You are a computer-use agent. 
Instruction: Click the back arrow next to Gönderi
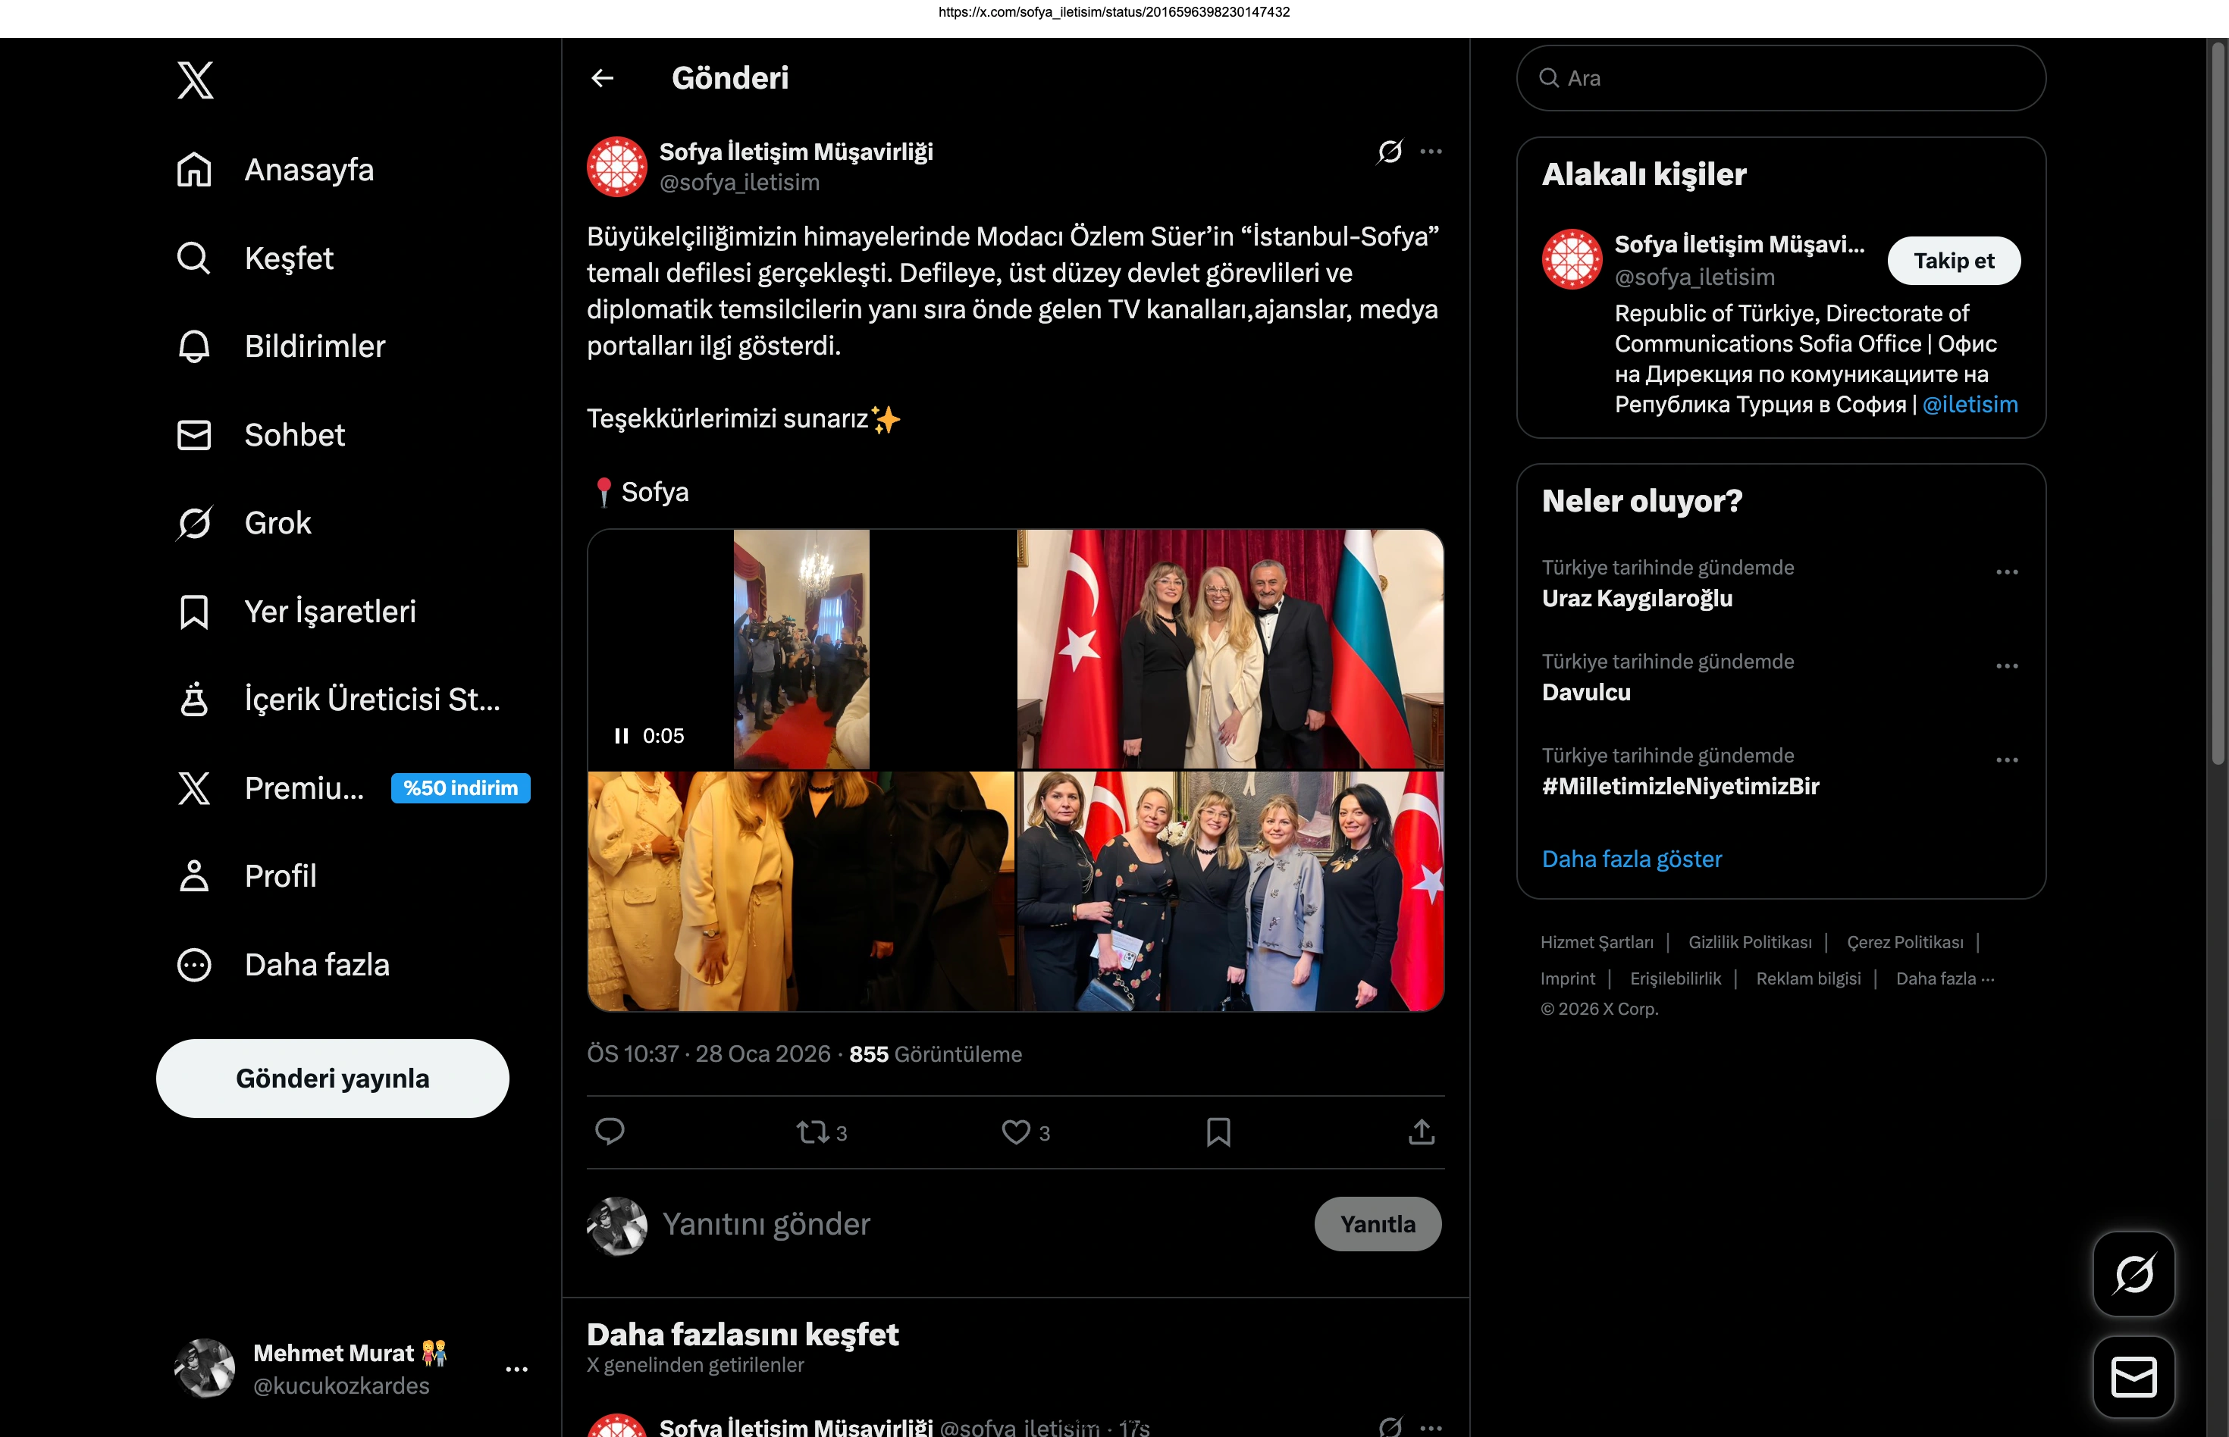603,78
